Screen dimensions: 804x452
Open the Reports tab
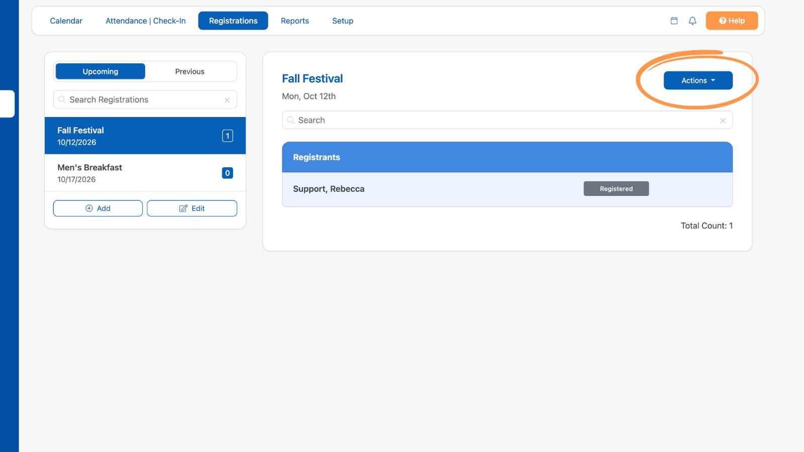[295, 21]
